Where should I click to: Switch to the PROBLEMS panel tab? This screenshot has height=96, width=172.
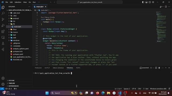tap(38, 68)
